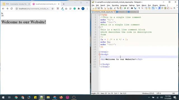The width and height of the screenshot is (179, 100).
Task: Open the Search menu in Notepad++
Action: [103, 5]
